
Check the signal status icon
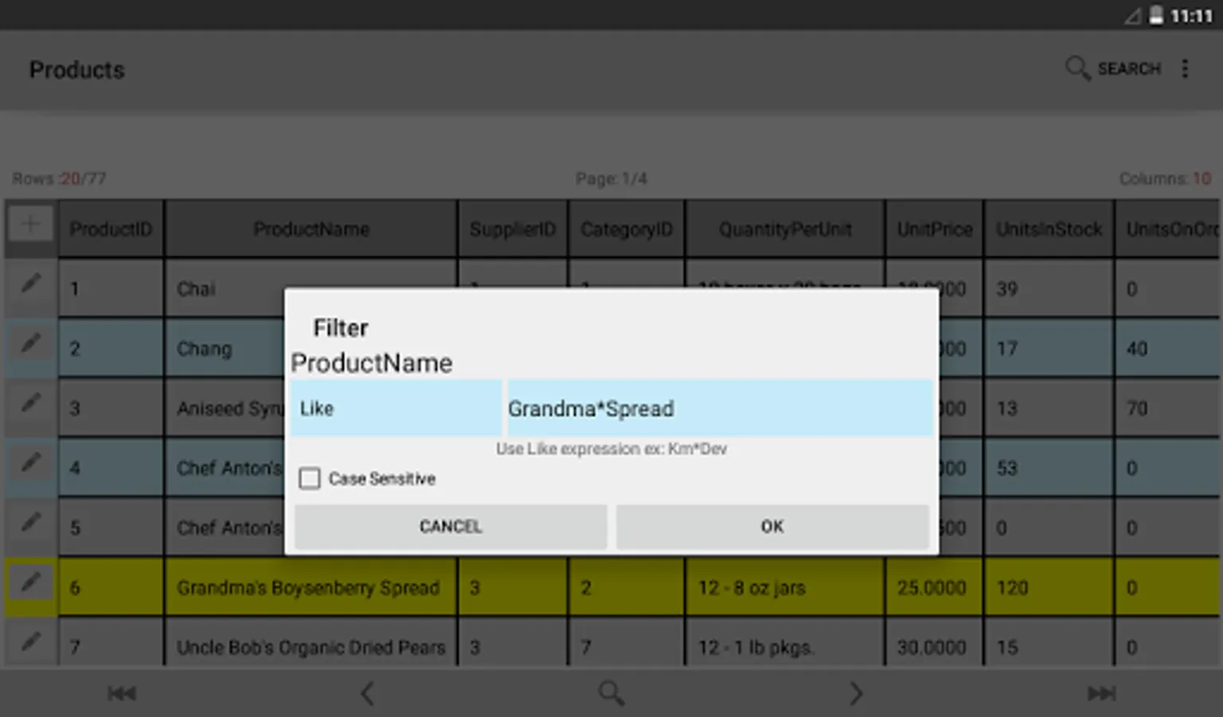pos(1132,16)
